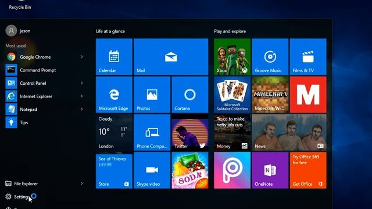Click the Recycle Bin desktop icon
The image size is (372, 209).
[x=20, y=5]
